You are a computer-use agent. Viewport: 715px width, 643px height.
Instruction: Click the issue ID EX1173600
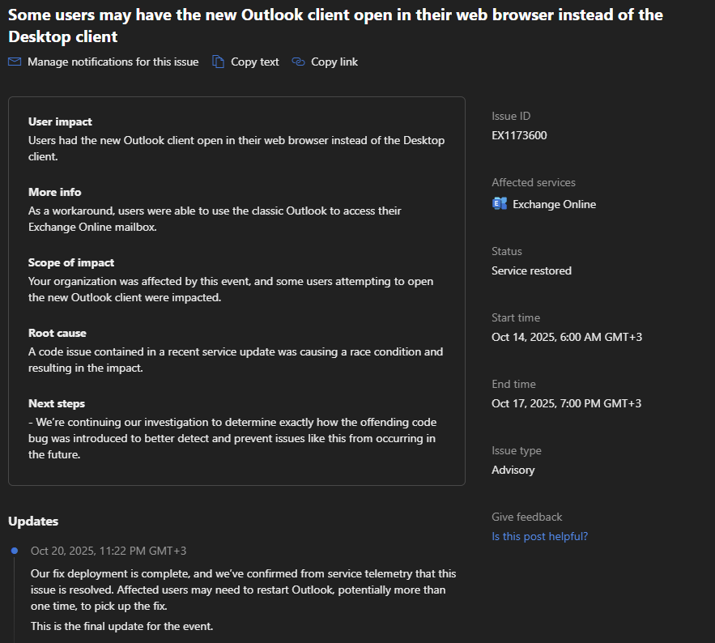point(519,135)
